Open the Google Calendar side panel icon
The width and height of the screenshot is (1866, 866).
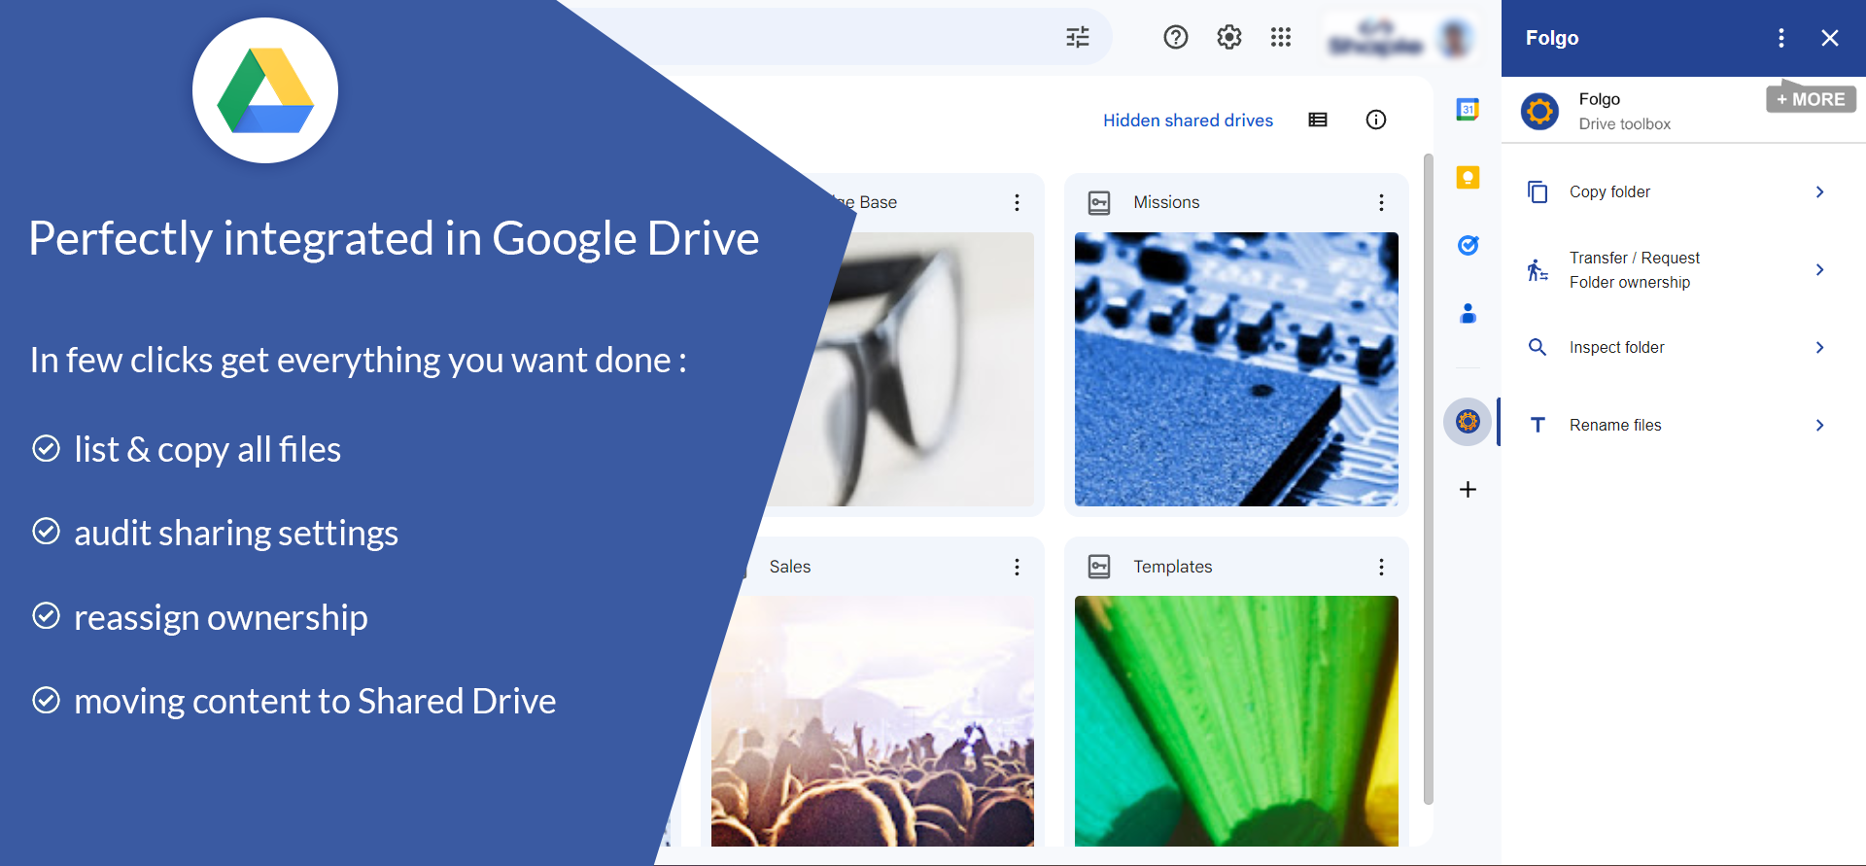click(x=1468, y=110)
